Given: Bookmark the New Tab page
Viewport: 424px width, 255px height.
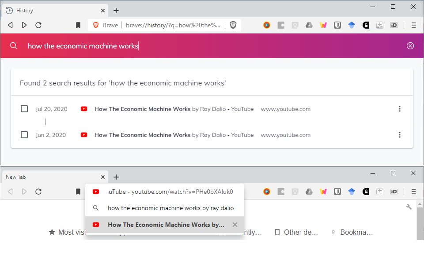Looking at the screenshot, I should point(78,192).
